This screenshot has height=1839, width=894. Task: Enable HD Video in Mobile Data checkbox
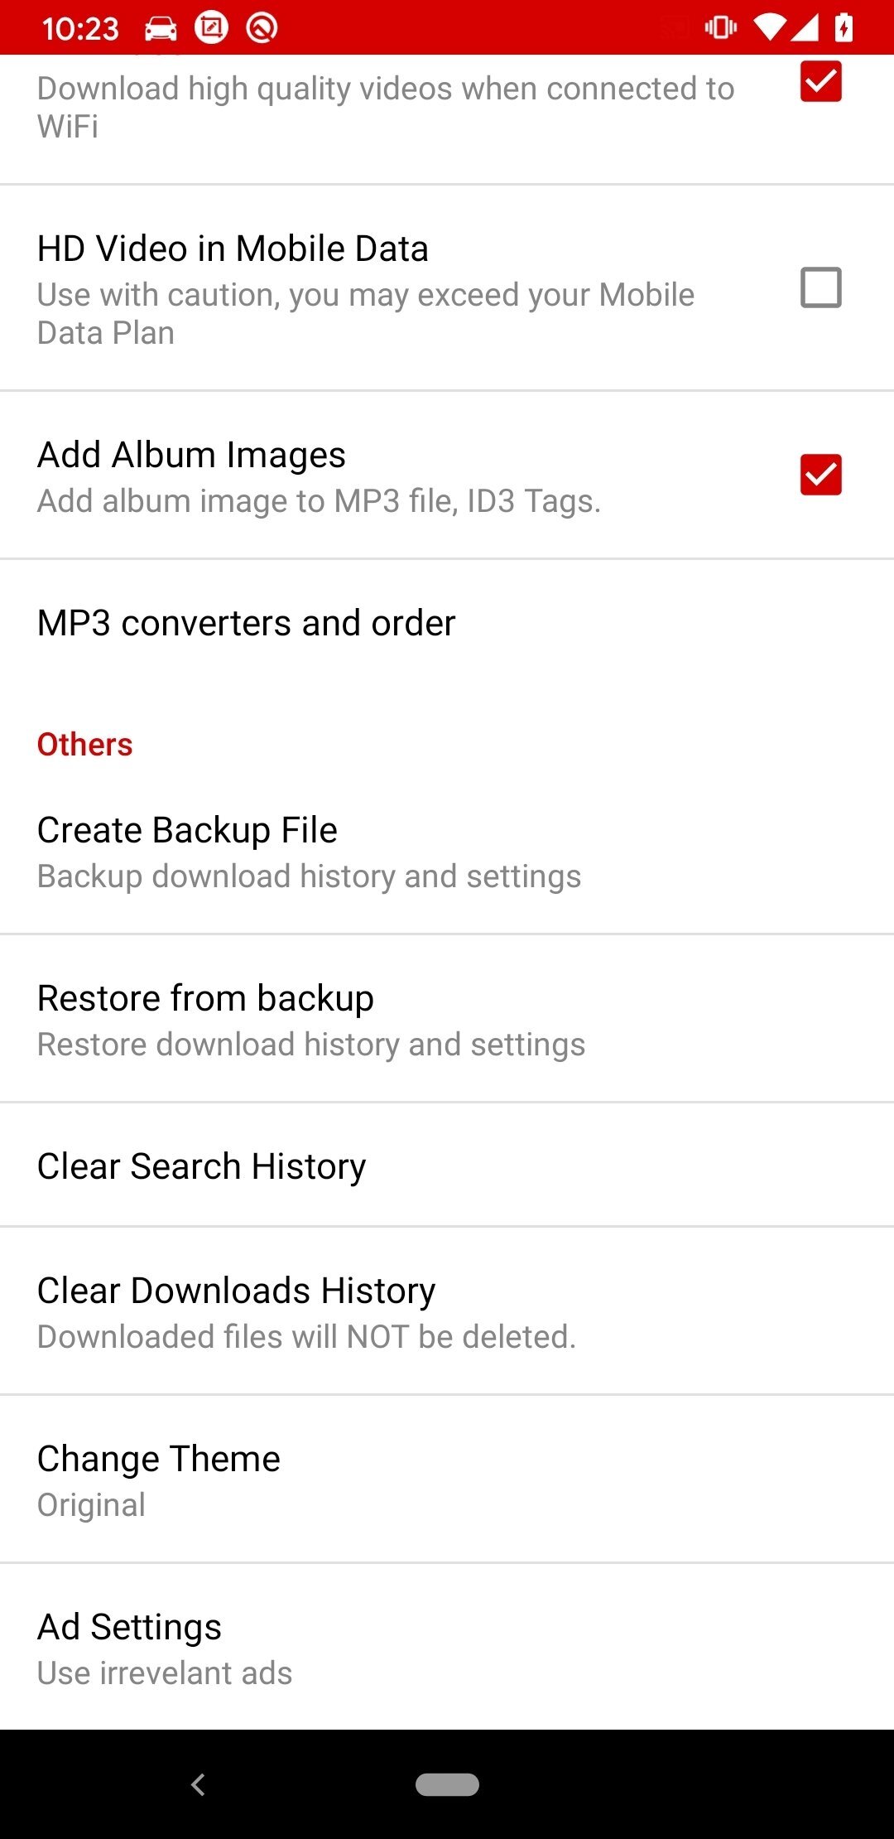tap(820, 287)
